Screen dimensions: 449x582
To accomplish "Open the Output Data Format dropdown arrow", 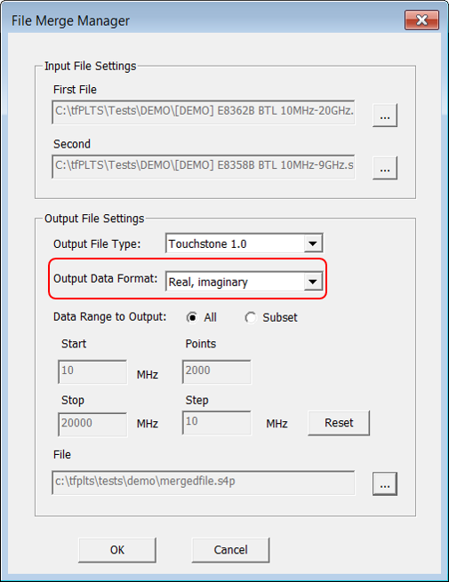I will pos(313,282).
